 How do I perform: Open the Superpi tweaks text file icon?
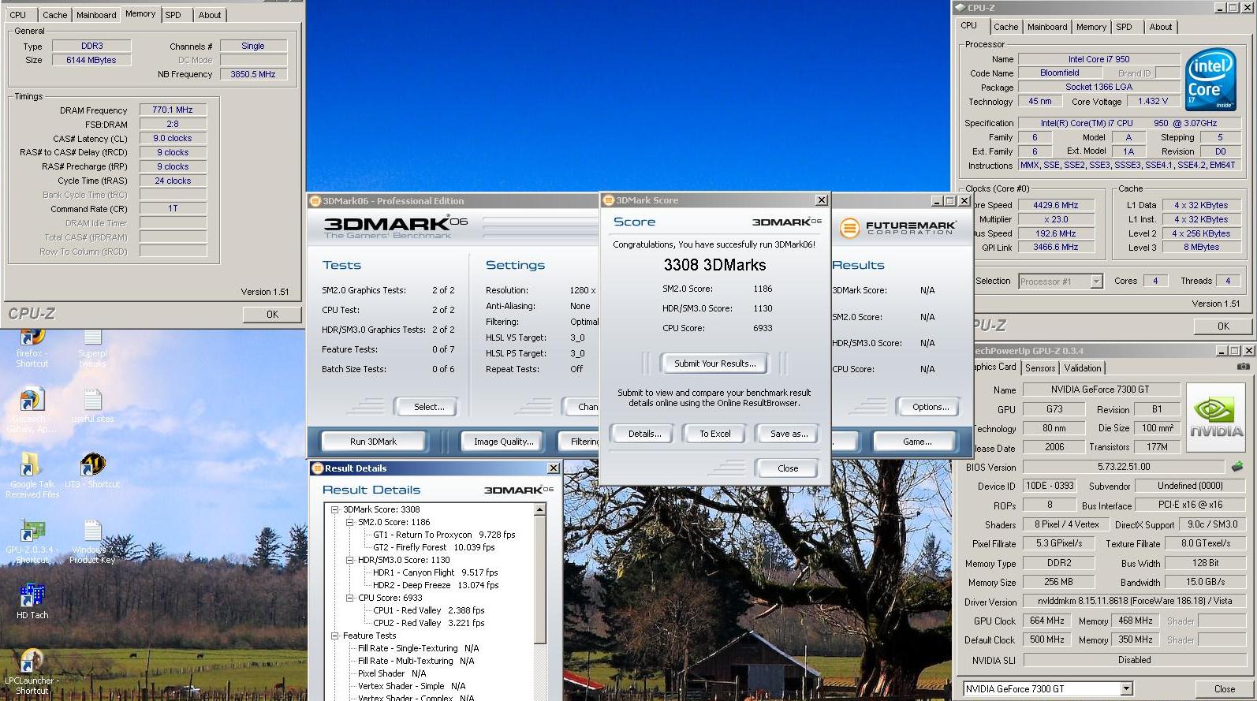click(92, 348)
